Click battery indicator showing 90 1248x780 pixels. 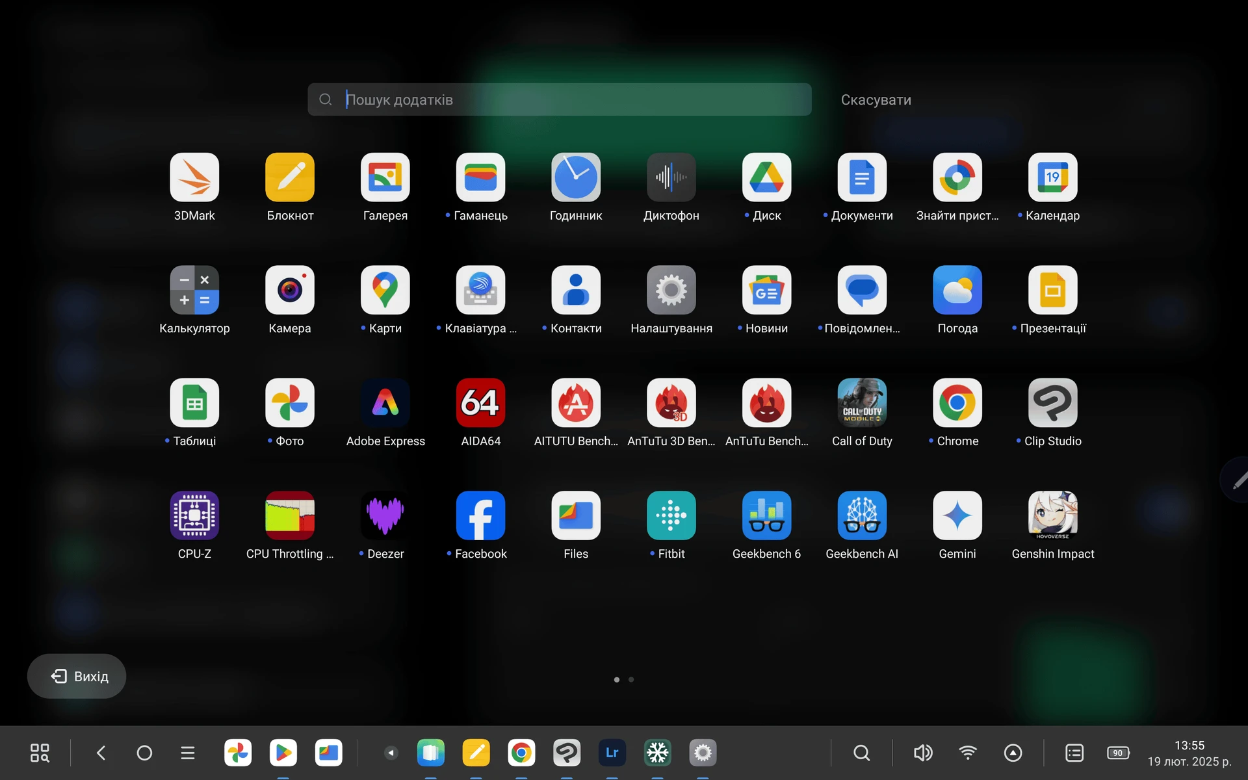coord(1119,753)
